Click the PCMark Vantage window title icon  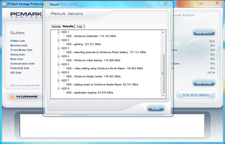4,4
